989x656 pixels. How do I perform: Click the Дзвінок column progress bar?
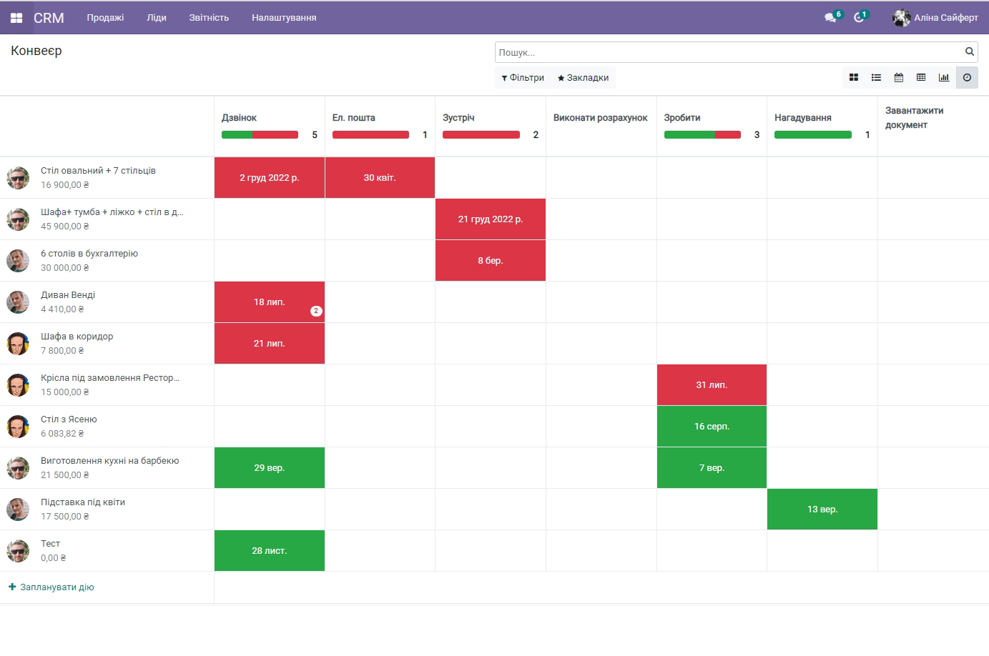click(x=260, y=135)
